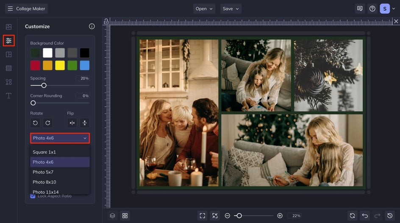Image resolution: width=400 pixels, height=223 pixels.
Task: Pick blue background color swatch
Action: (85, 65)
